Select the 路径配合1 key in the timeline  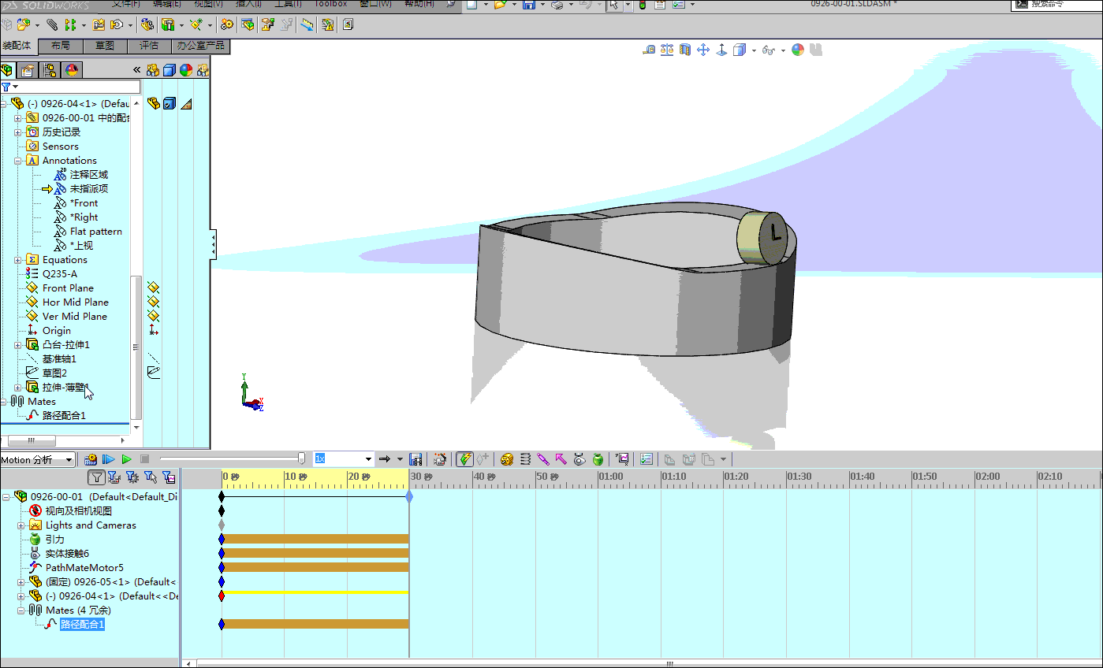(x=222, y=623)
